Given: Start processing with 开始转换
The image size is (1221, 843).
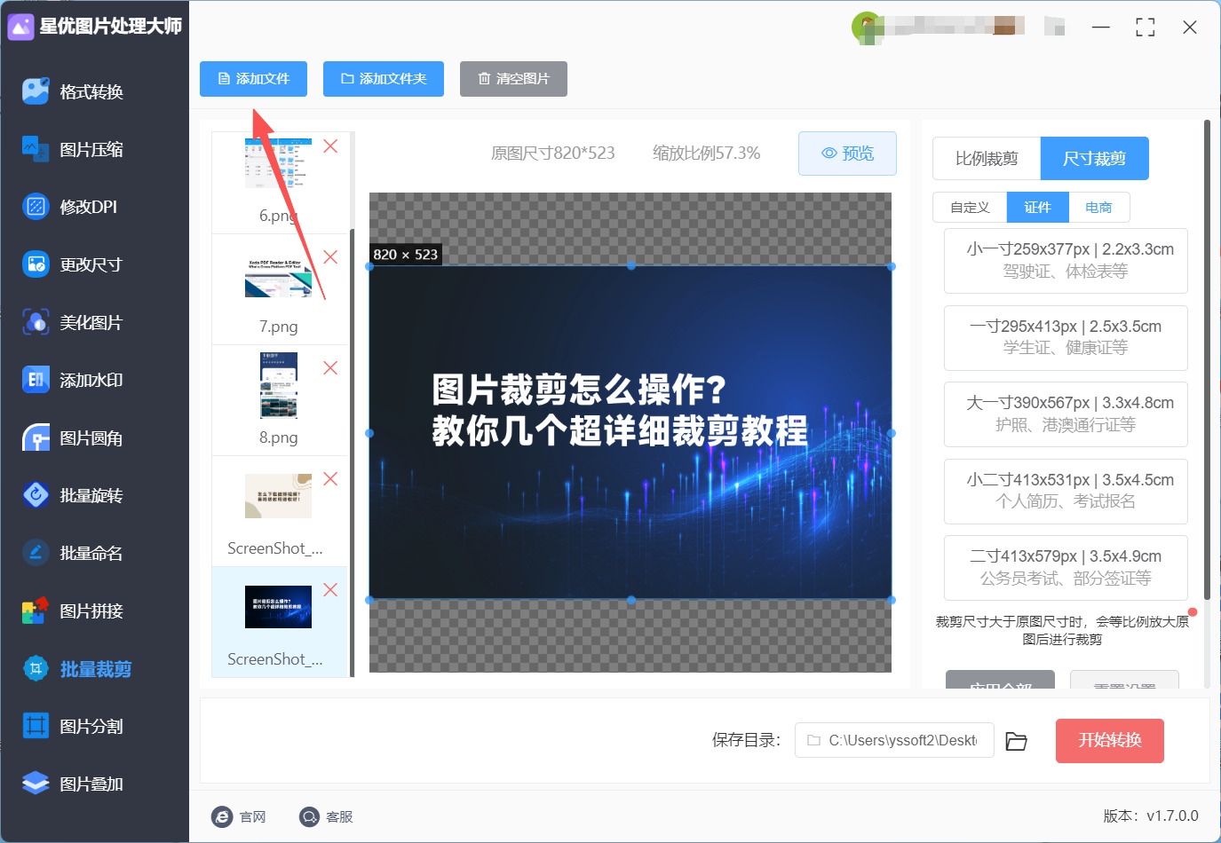Looking at the screenshot, I should [x=1110, y=741].
